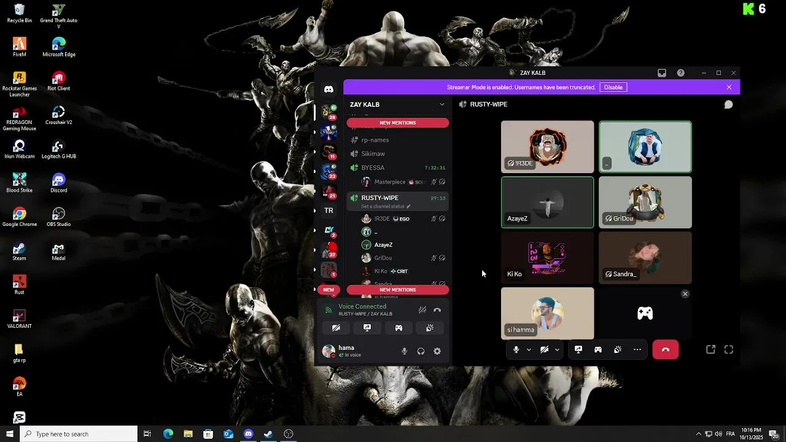The image size is (786, 442).
Task: Open Medal desktop shortcut
Action: pyautogui.click(x=58, y=251)
